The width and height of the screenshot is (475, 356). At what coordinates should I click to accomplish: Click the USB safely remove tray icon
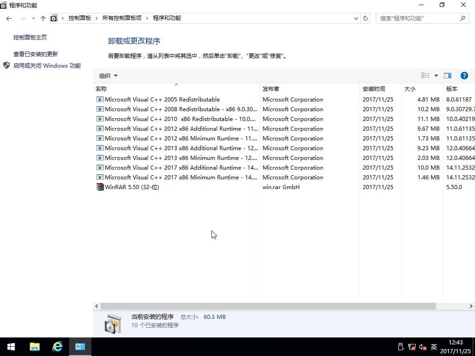(401, 347)
